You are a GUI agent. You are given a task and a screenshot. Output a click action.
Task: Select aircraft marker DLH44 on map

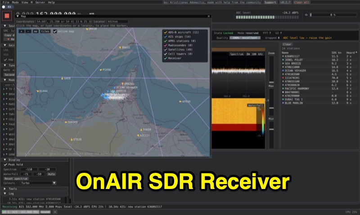38,91
